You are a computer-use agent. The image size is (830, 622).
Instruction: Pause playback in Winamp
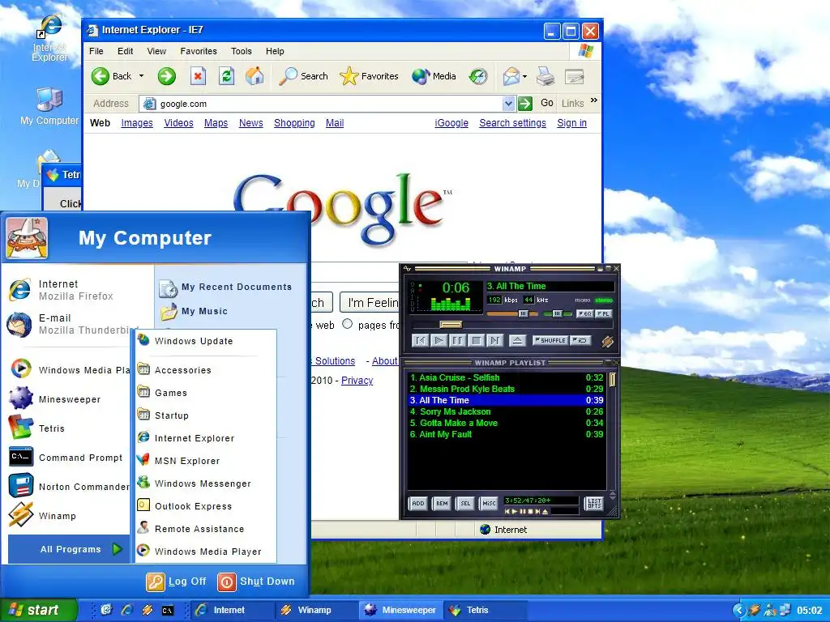click(x=457, y=340)
